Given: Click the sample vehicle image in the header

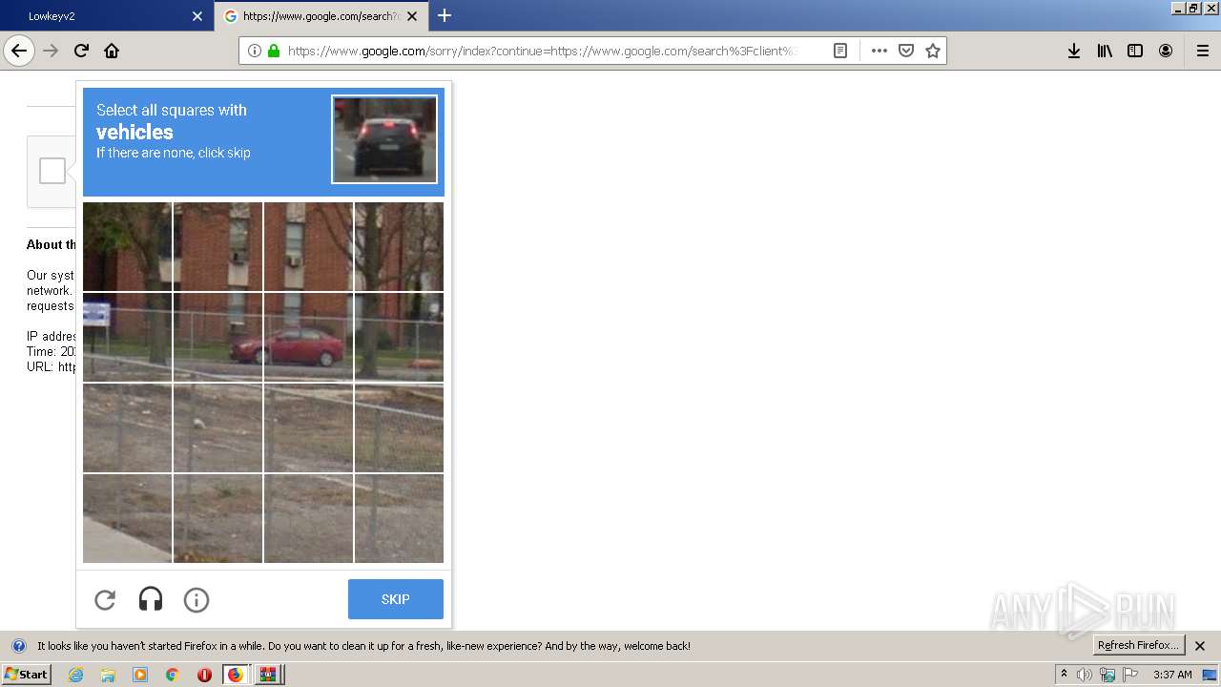Looking at the screenshot, I should (x=384, y=139).
